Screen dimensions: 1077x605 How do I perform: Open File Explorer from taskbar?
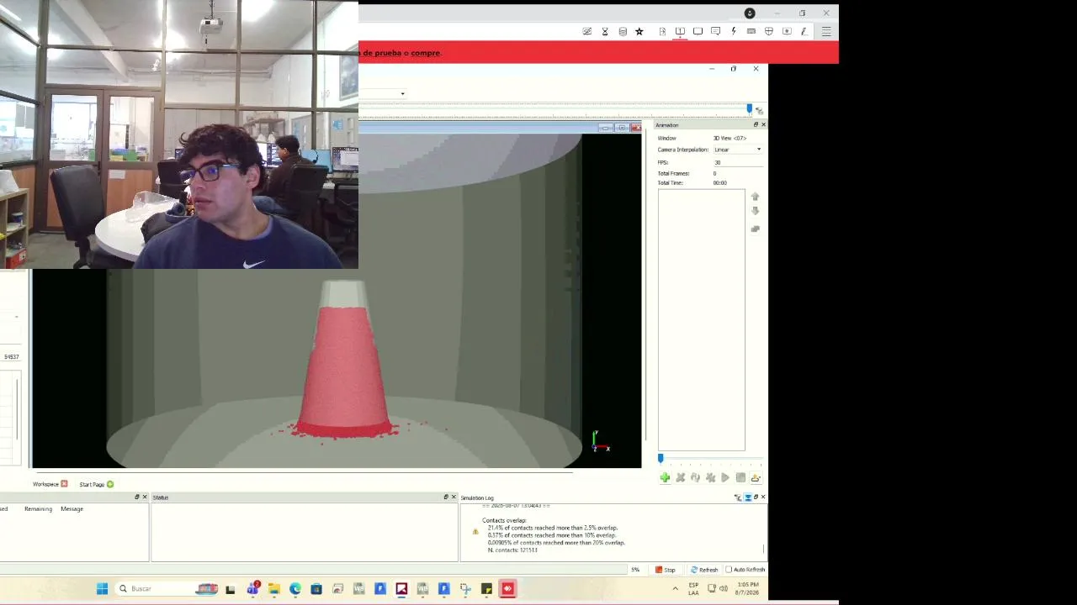tap(273, 589)
